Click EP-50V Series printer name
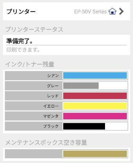The image size is (133, 163). coord(90,12)
